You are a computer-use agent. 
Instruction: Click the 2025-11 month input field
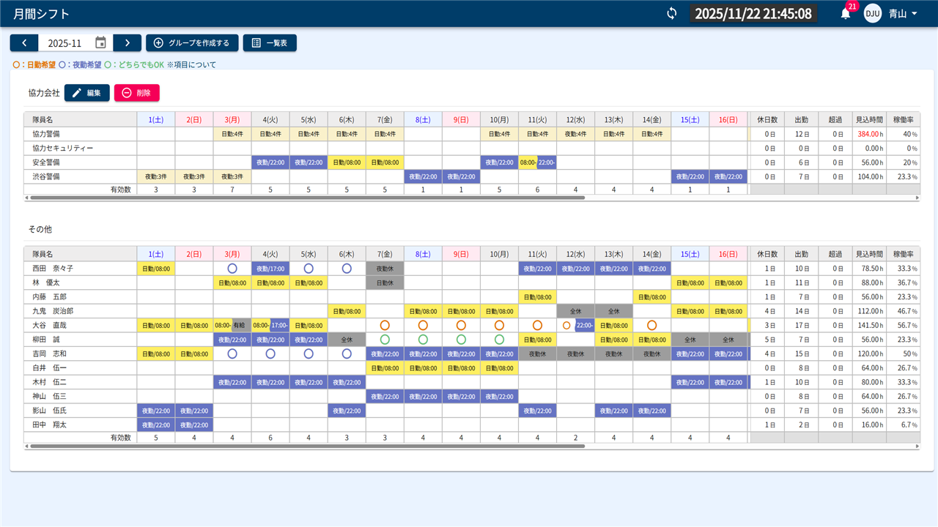pyautogui.click(x=65, y=43)
